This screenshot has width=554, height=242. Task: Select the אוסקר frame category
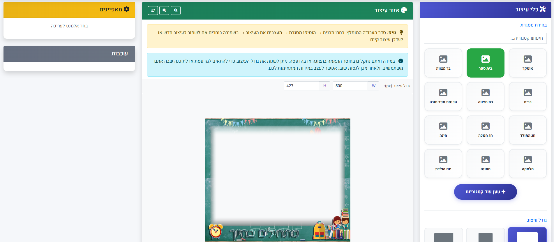coord(527,63)
